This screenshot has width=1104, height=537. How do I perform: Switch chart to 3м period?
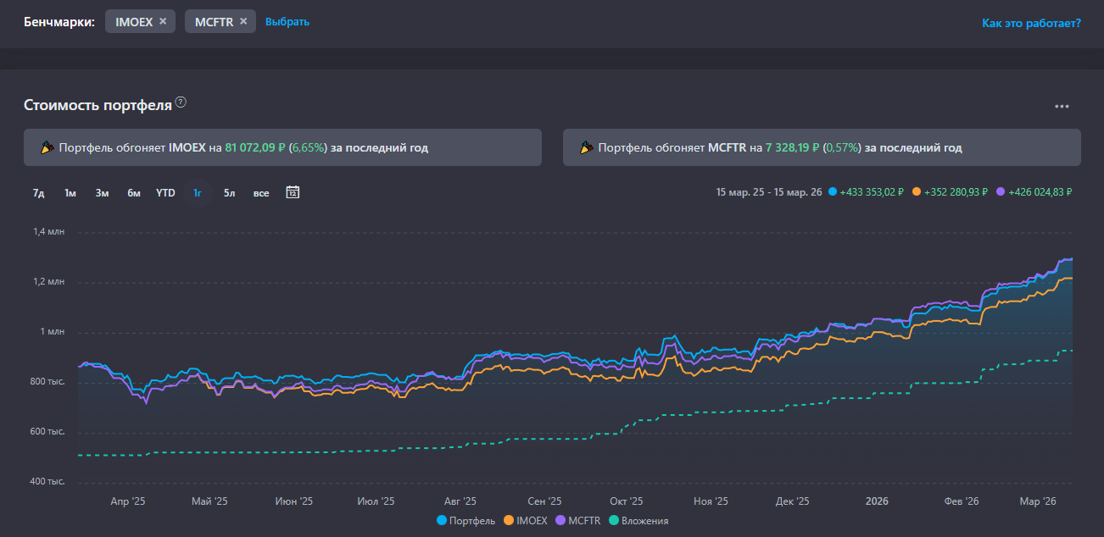tap(102, 193)
